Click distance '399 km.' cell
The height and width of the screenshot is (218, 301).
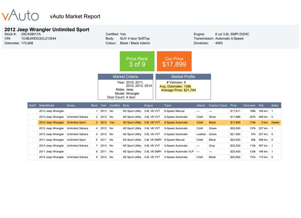263,117
